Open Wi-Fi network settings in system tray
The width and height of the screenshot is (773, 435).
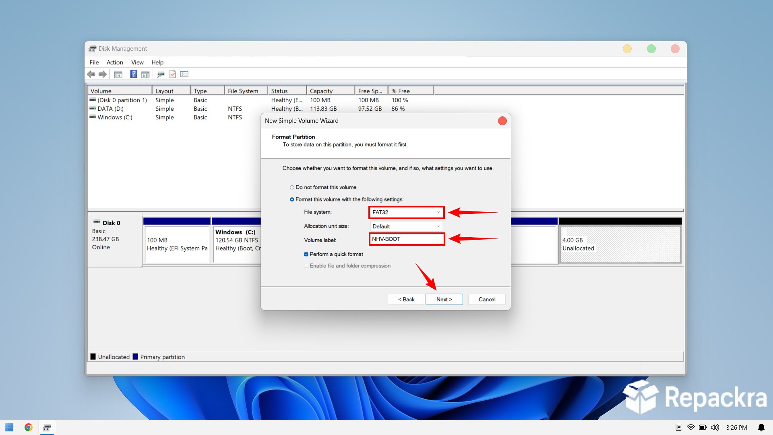click(x=691, y=427)
